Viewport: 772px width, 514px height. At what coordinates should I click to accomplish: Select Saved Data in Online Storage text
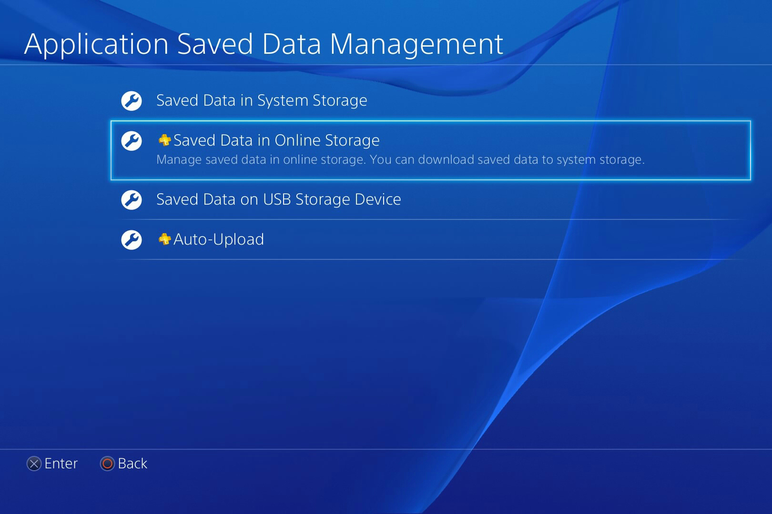point(276,140)
